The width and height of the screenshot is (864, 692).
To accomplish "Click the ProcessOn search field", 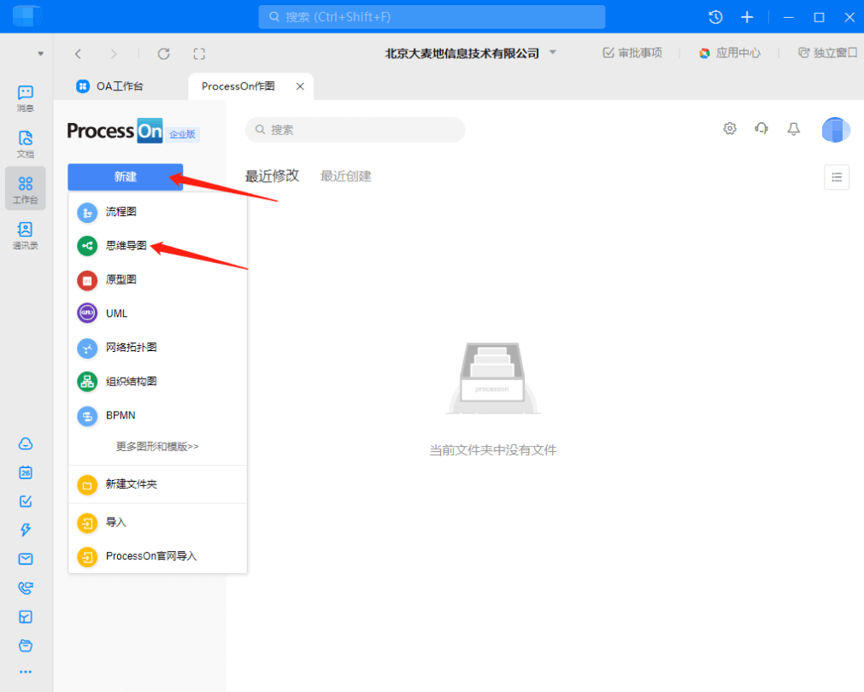I will [x=355, y=130].
